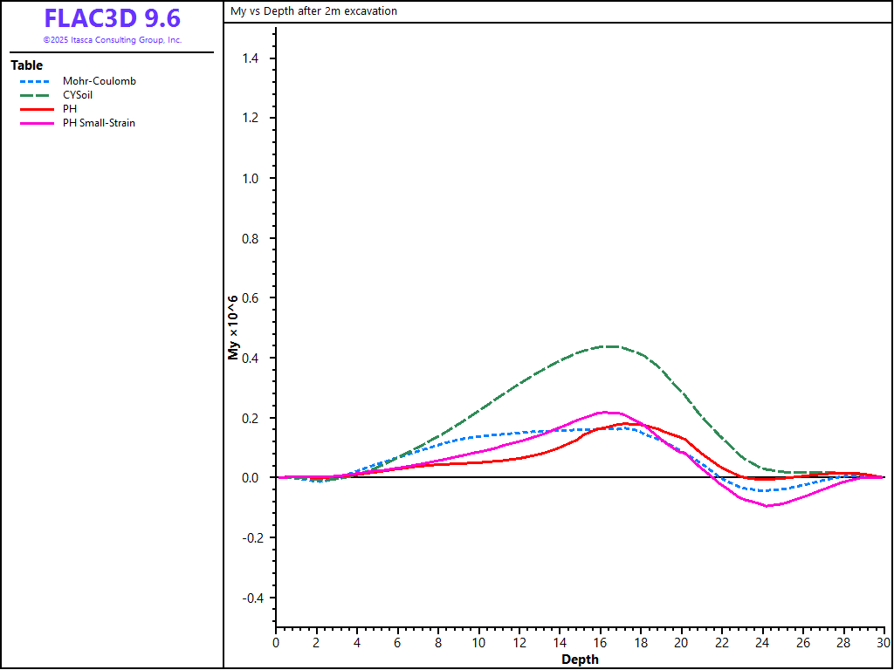
Task: Click the FLAC3D 9.6 logo title
Action: 112,19
